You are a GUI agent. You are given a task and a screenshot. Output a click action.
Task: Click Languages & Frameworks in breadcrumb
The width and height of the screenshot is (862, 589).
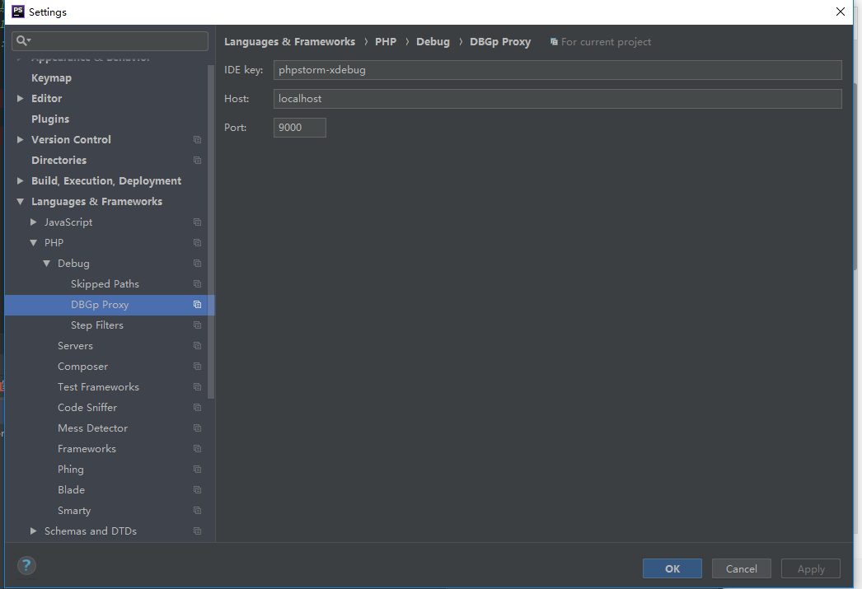pos(290,42)
